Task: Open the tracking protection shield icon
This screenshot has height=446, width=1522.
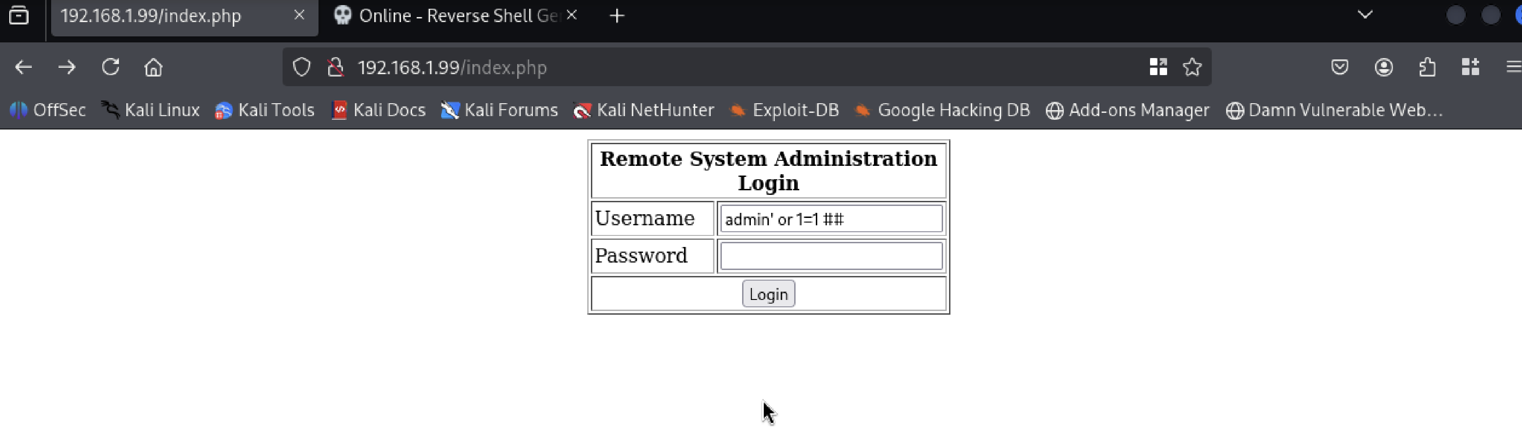Action: [301, 67]
